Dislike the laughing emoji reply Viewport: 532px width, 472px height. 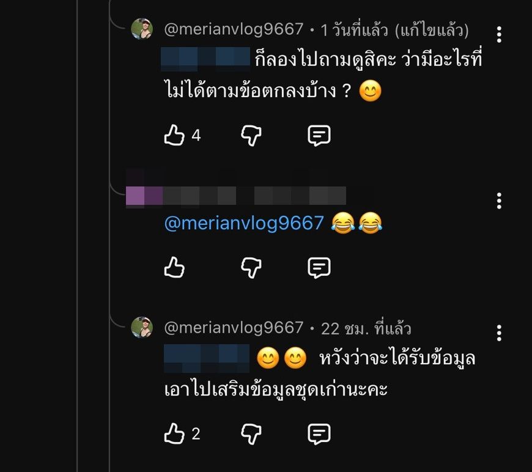(x=251, y=267)
